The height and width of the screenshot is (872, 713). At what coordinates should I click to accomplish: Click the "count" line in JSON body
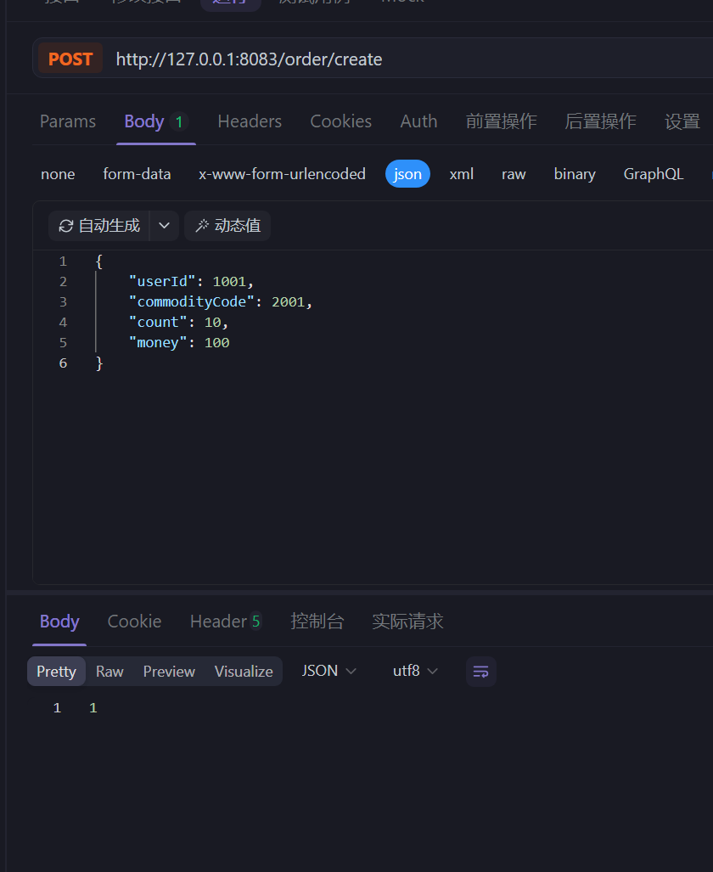pos(178,322)
